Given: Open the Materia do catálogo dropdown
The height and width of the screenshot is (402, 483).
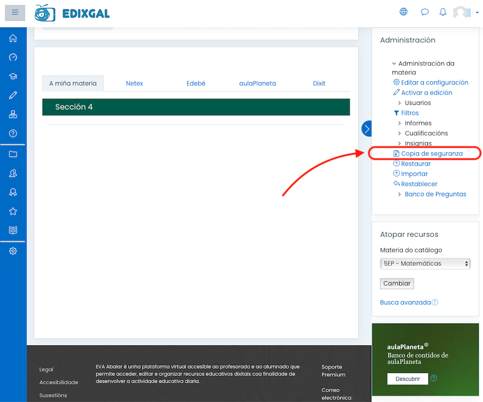Looking at the screenshot, I should tap(425, 263).
